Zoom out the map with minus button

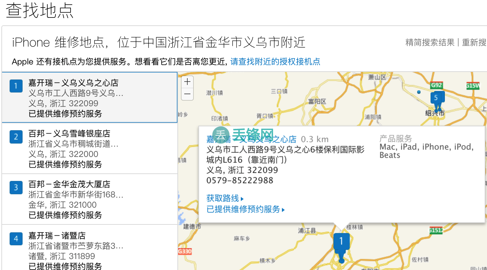187,94
